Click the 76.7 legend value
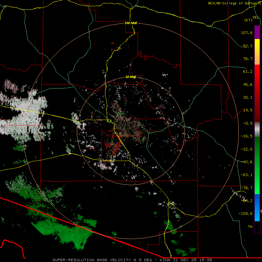The image size is (262, 262). click(248, 59)
